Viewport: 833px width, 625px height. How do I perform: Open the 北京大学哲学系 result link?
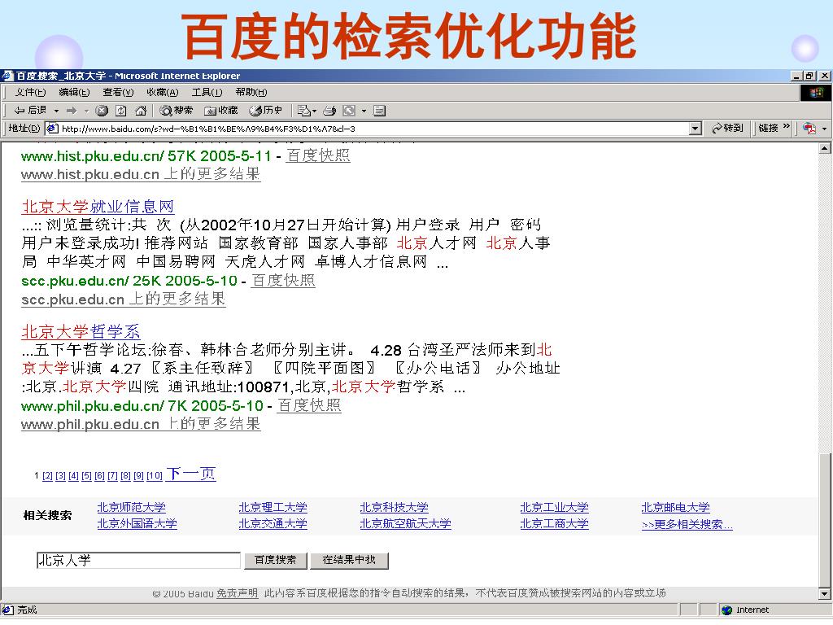(x=81, y=332)
